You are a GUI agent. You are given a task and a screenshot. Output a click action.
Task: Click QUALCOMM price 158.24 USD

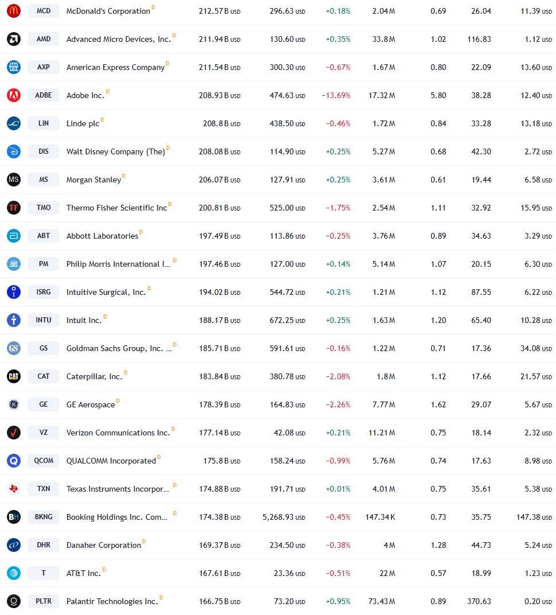point(287,461)
